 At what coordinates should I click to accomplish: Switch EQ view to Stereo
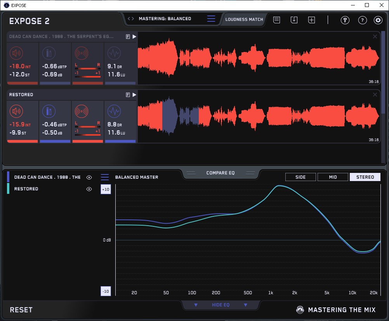point(365,177)
